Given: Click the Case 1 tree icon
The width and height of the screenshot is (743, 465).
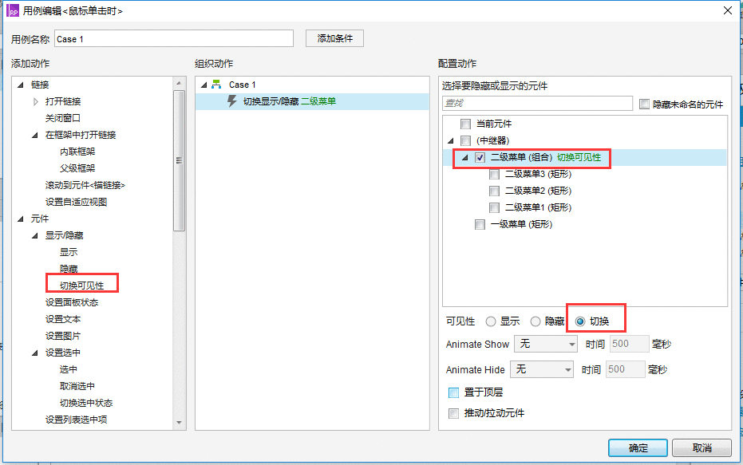Looking at the screenshot, I should [x=216, y=85].
